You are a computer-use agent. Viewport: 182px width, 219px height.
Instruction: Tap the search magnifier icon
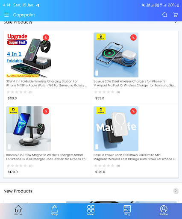[165, 15]
